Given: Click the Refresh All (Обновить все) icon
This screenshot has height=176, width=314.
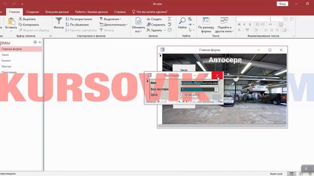Looking at the screenshot, I should point(138,21).
